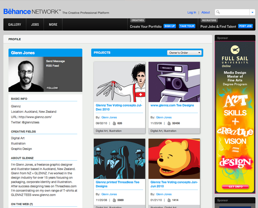
Task: Click the search magnifier icon
Action: coord(218,12)
